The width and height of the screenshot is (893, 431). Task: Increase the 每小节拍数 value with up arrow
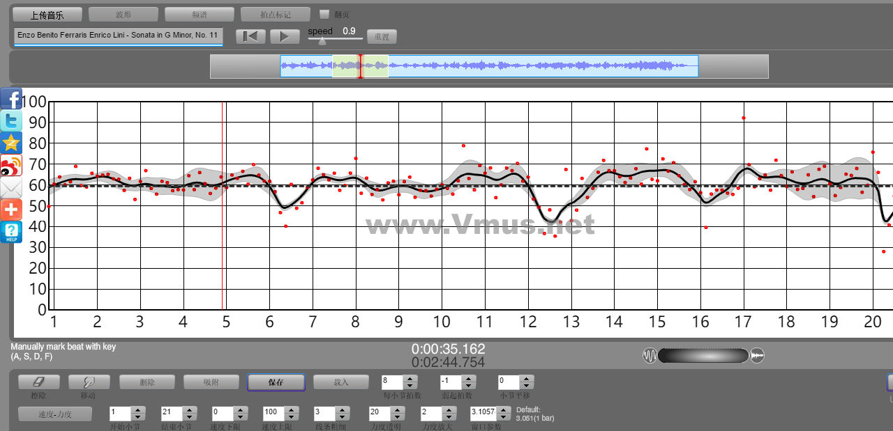point(410,379)
